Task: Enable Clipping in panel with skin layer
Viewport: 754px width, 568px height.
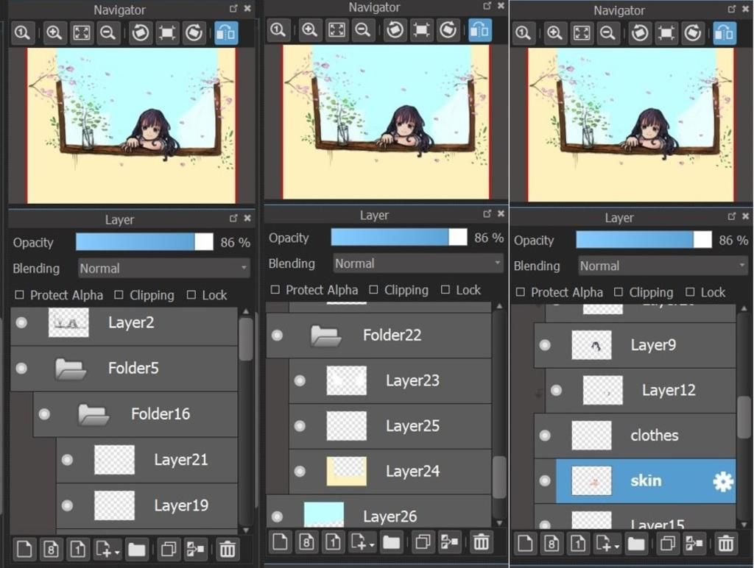Action: pyautogui.click(x=619, y=292)
